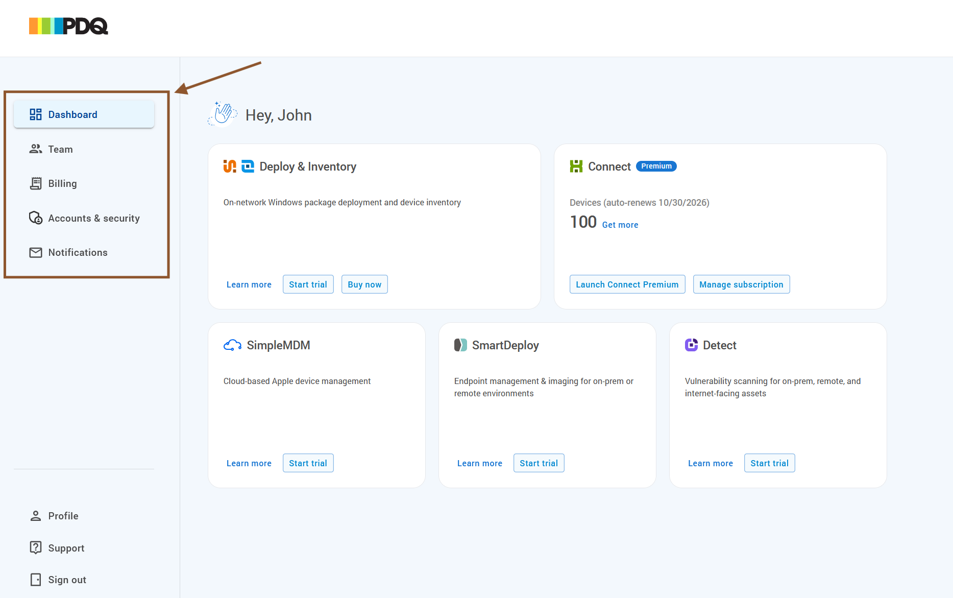This screenshot has width=953, height=598.
Task: Click the purple Detect product icon
Action: click(692, 345)
